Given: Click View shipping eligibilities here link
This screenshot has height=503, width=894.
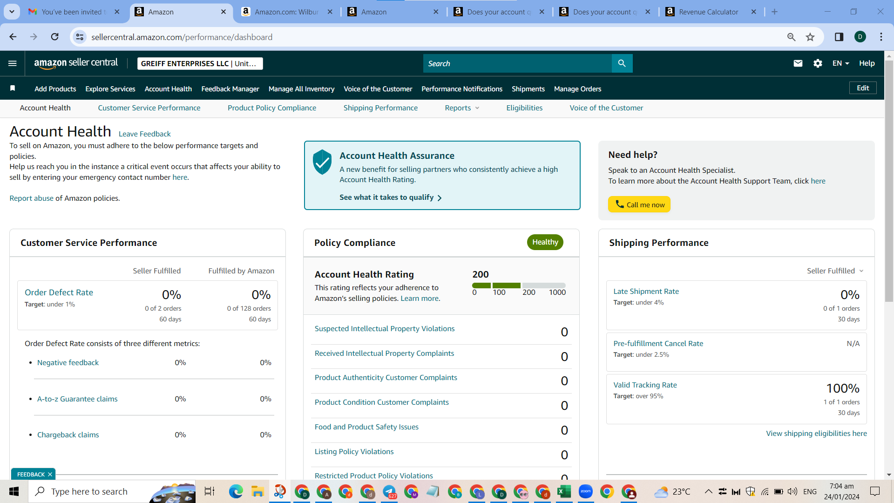Looking at the screenshot, I should coord(817,434).
